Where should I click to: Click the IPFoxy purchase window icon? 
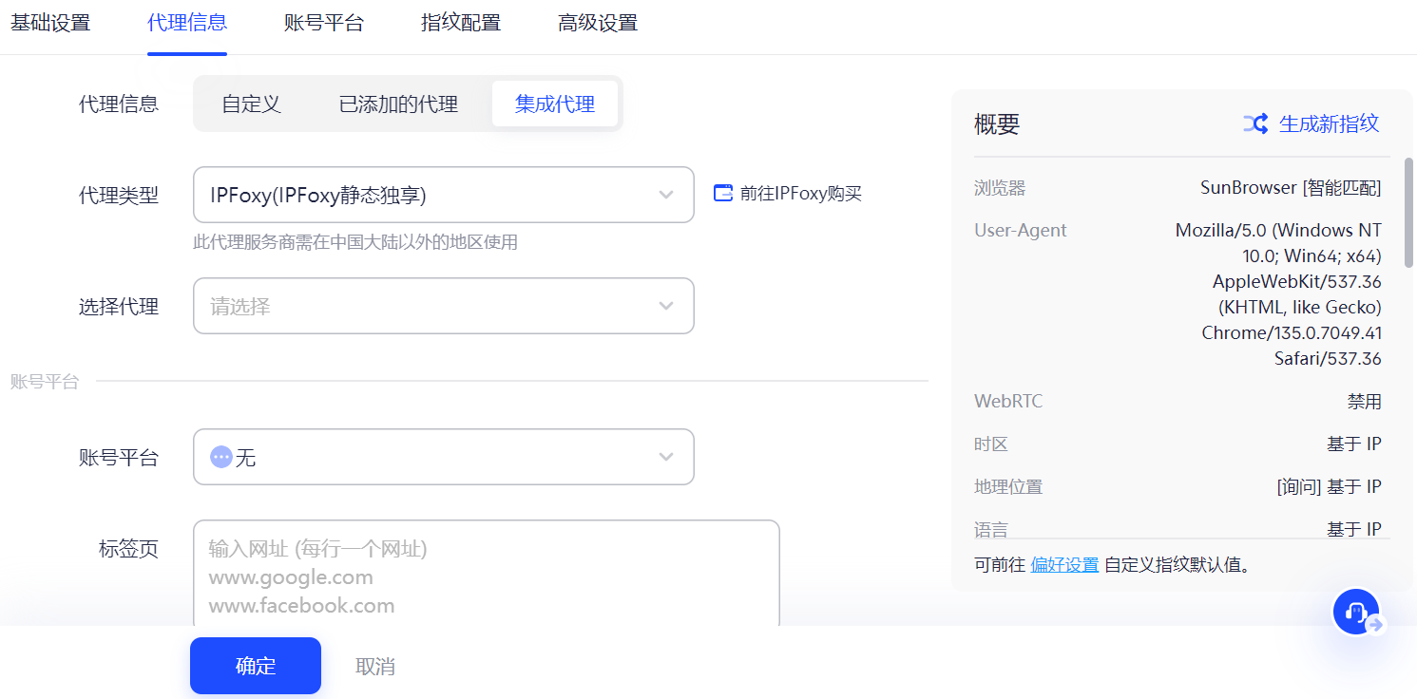tap(723, 193)
